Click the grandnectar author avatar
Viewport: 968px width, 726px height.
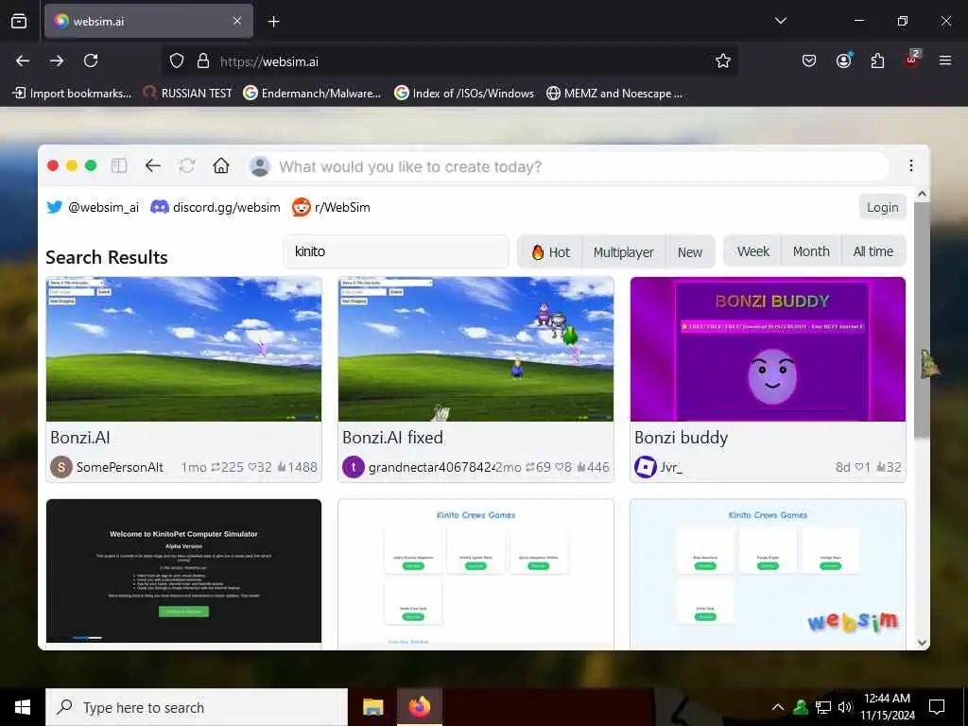(354, 467)
